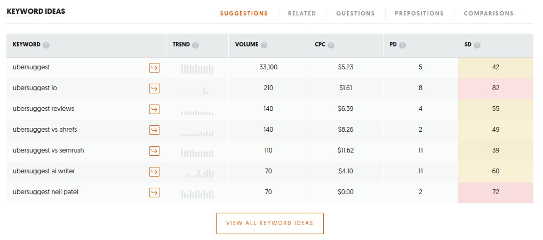Click arrow icon for ubersuggest ai writer

point(154,172)
